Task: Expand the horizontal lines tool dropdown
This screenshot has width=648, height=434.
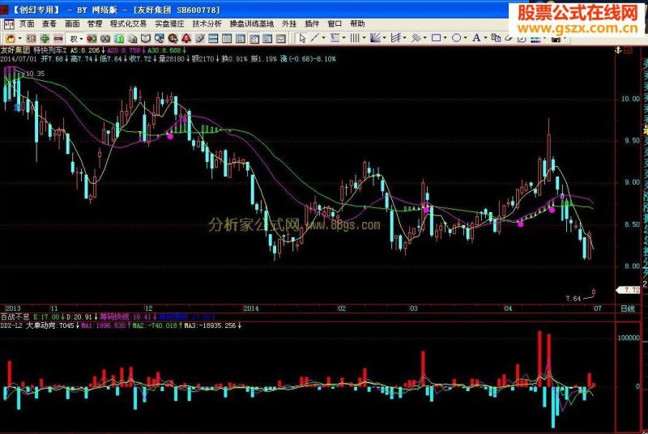Action: tap(343, 38)
